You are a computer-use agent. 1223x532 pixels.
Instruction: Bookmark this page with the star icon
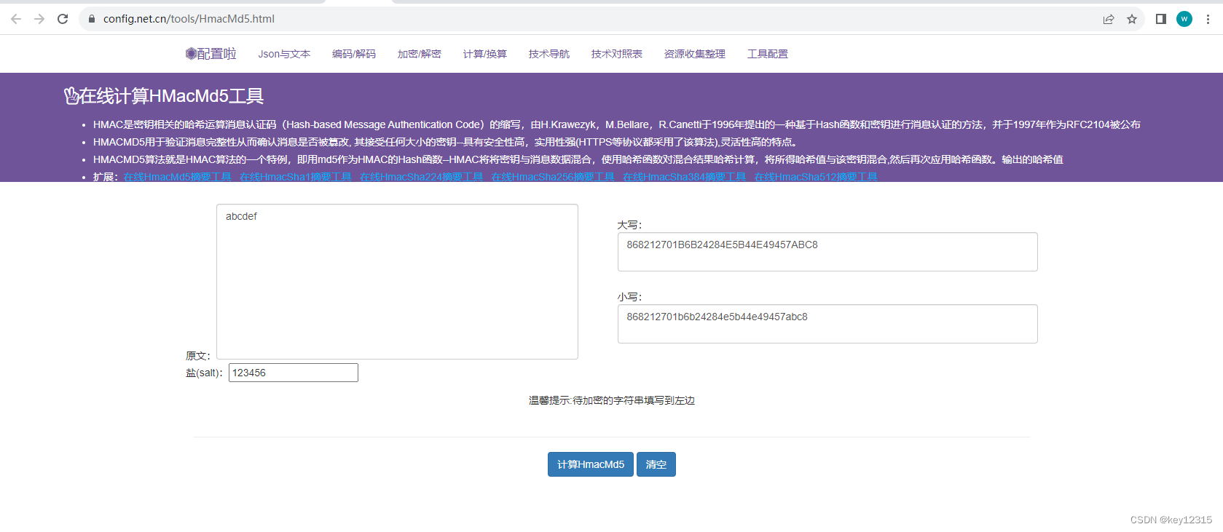pyautogui.click(x=1132, y=19)
